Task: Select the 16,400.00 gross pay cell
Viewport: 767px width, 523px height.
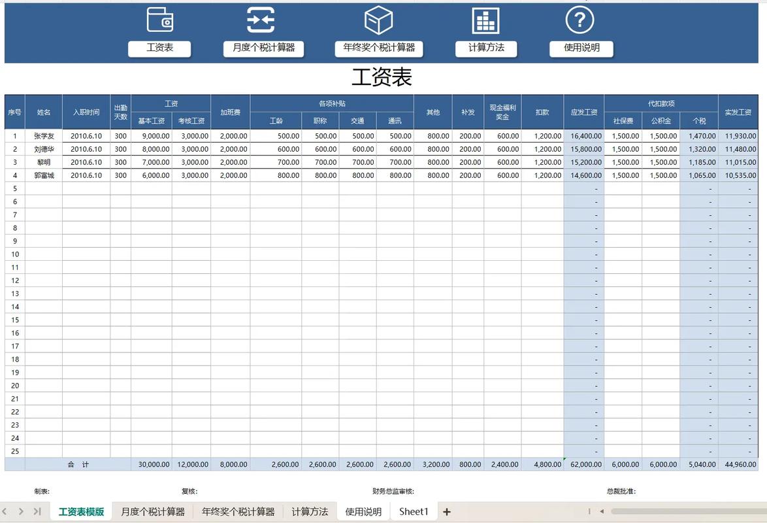Action: pyautogui.click(x=583, y=135)
